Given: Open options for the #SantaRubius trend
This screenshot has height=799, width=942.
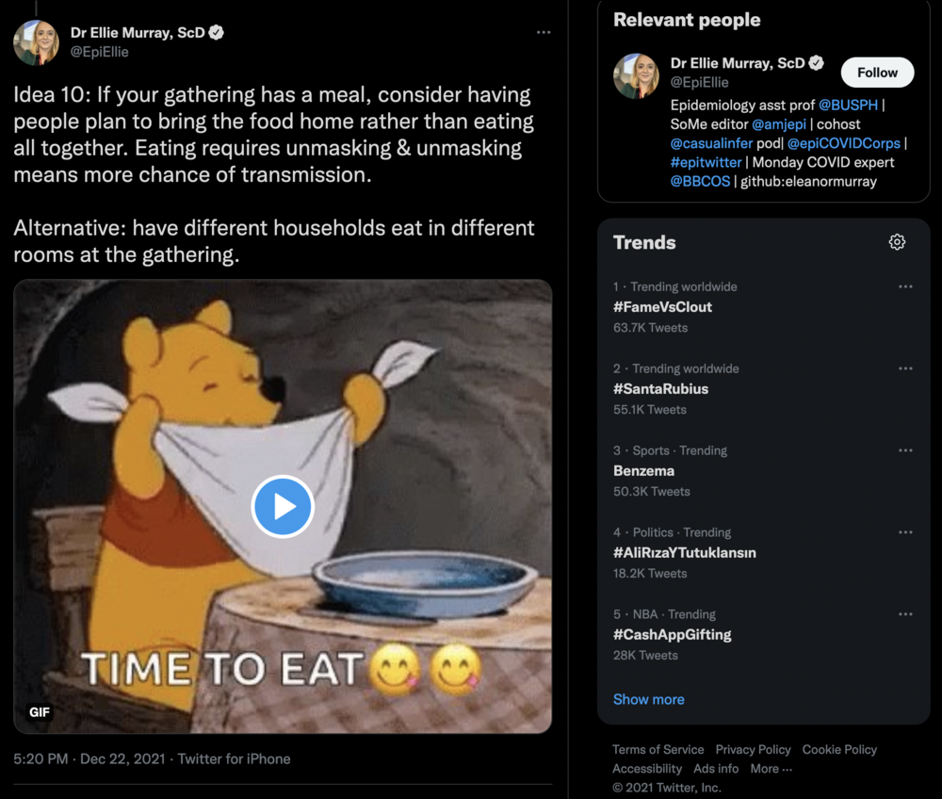Looking at the screenshot, I should click(x=906, y=368).
